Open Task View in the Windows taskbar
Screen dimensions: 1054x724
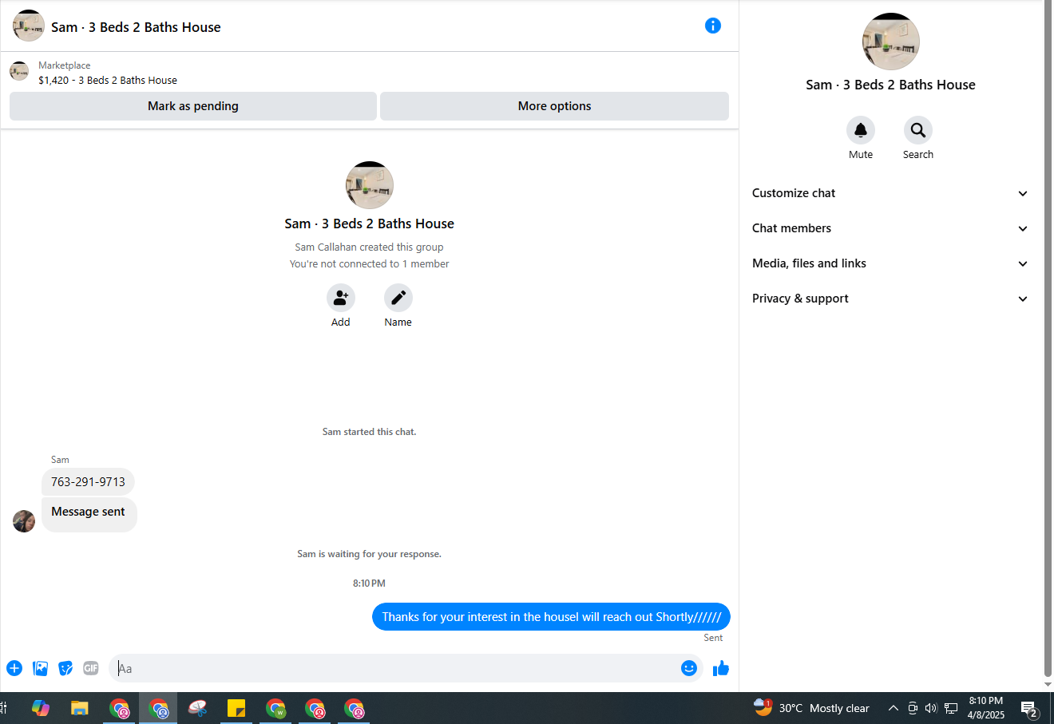pyautogui.click(x=4, y=708)
